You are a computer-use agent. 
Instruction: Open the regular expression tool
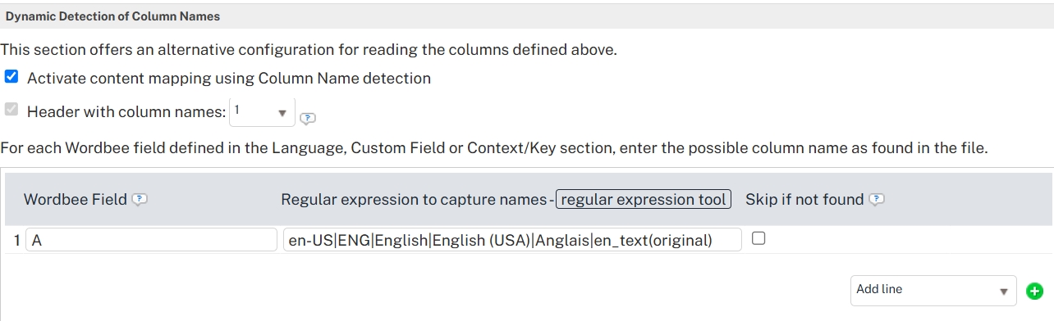pos(644,200)
